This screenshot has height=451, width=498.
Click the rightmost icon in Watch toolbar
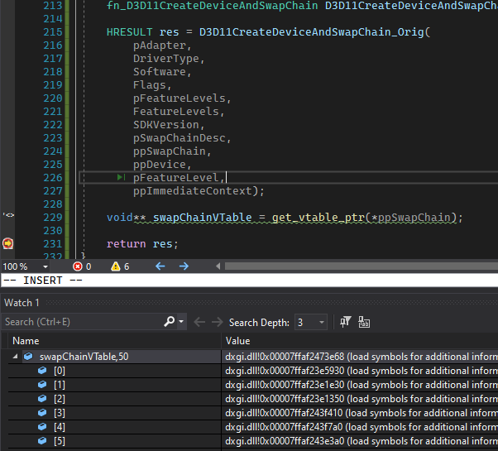[x=364, y=322]
